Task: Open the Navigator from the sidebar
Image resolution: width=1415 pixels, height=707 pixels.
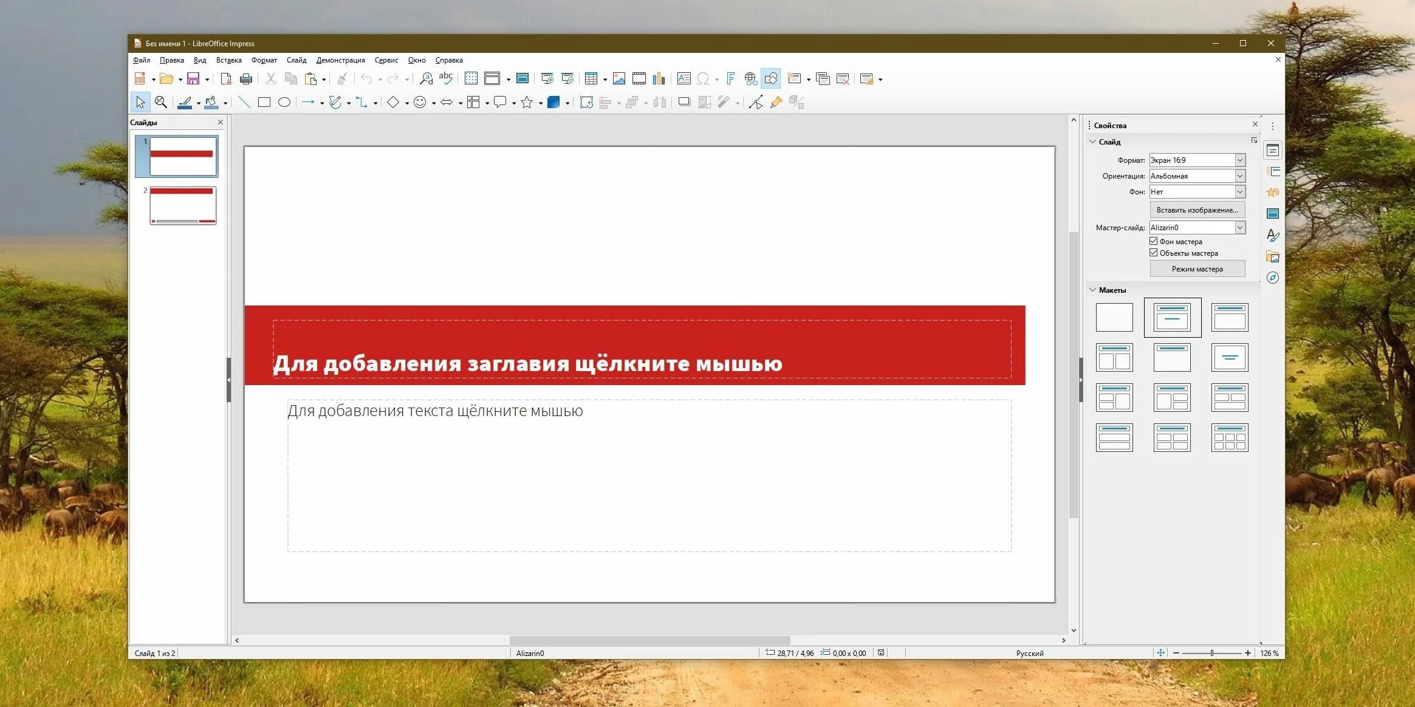Action: point(1273,278)
